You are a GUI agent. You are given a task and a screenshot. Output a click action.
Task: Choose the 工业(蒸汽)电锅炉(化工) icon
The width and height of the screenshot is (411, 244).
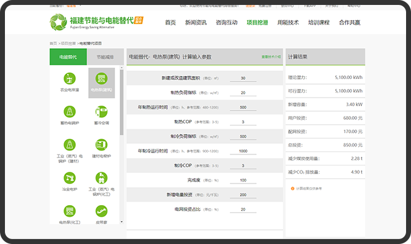101,178
